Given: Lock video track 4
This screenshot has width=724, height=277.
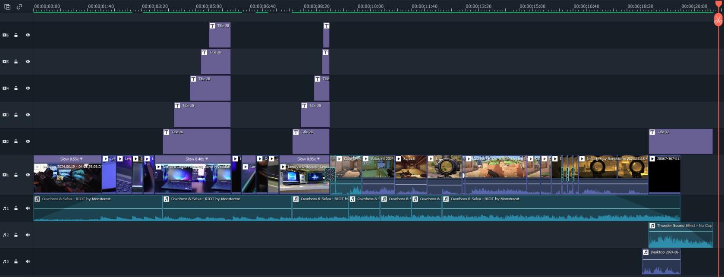Looking at the screenshot, I should point(16,88).
